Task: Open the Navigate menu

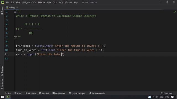Action: 26,2
